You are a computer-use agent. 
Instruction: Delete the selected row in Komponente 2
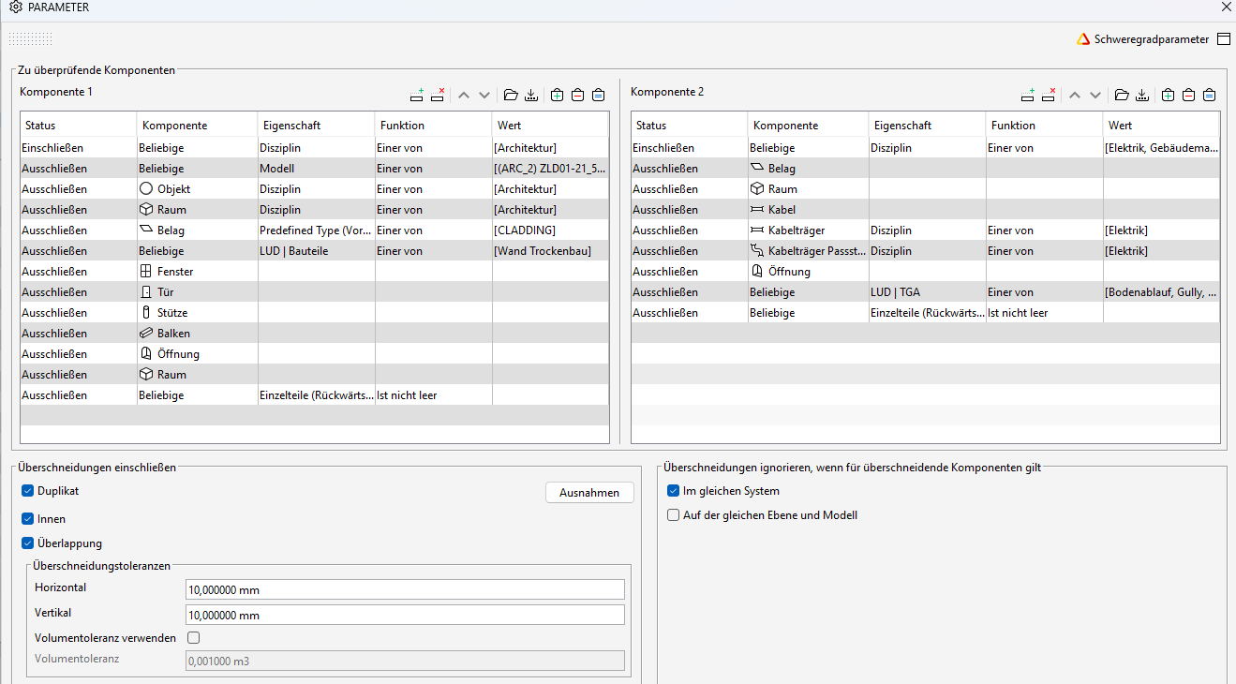point(1049,95)
